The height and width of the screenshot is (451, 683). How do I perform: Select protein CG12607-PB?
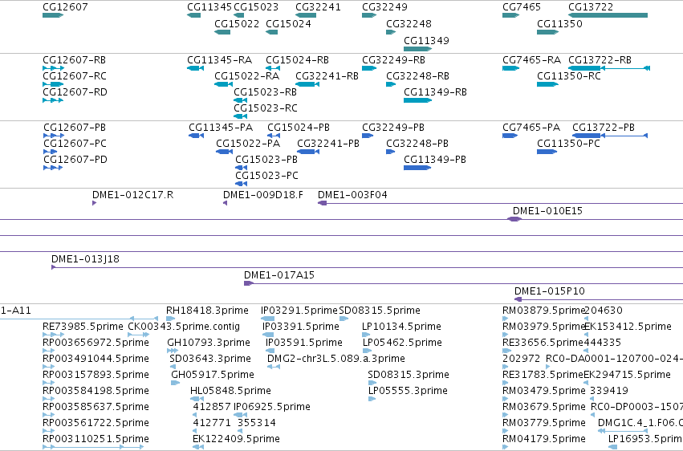pos(75,127)
